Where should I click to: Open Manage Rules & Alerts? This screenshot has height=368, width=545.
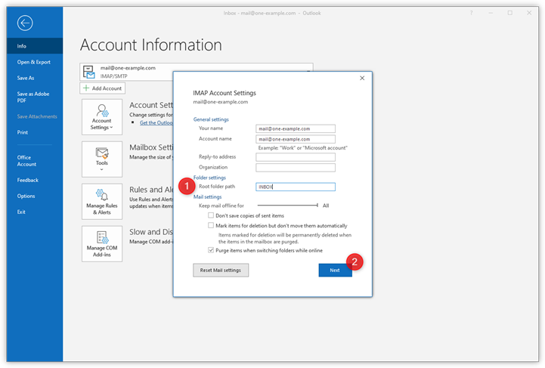pyautogui.click(x=102, y=202)
